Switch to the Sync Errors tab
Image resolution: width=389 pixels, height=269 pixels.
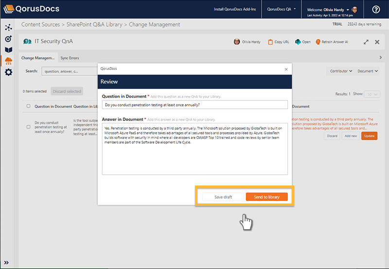point(70,58)
